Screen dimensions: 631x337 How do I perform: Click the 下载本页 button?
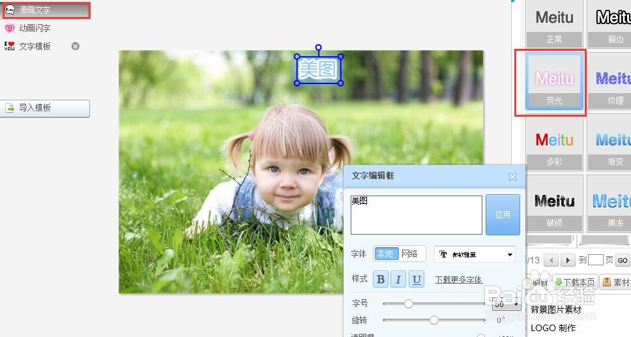[x=575, y=282]
